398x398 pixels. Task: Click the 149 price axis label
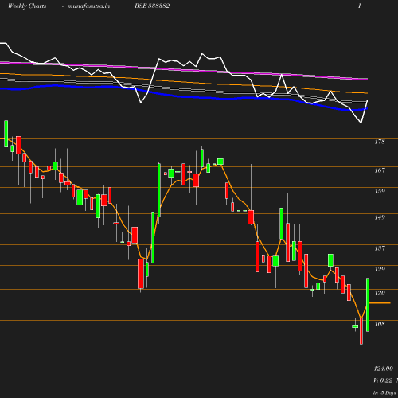(x=380, y=217)
